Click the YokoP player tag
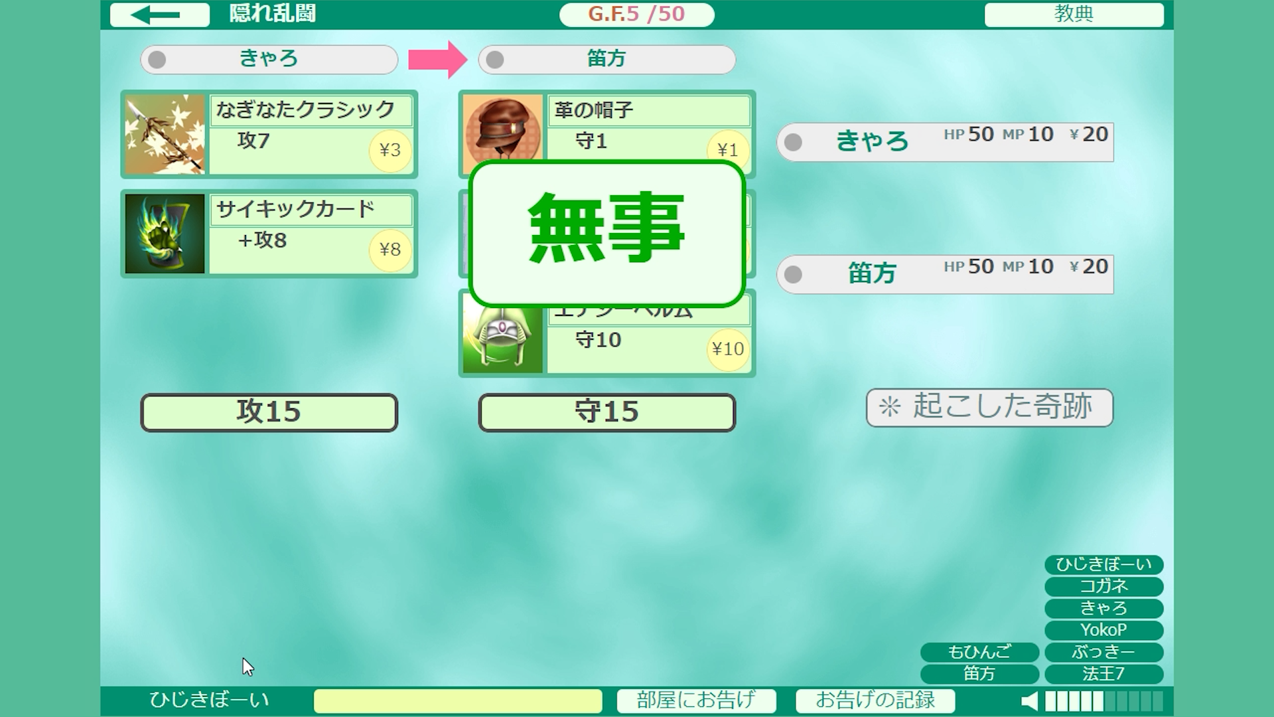Screen dimensions: 1274x717 (x=1103, y=630)
